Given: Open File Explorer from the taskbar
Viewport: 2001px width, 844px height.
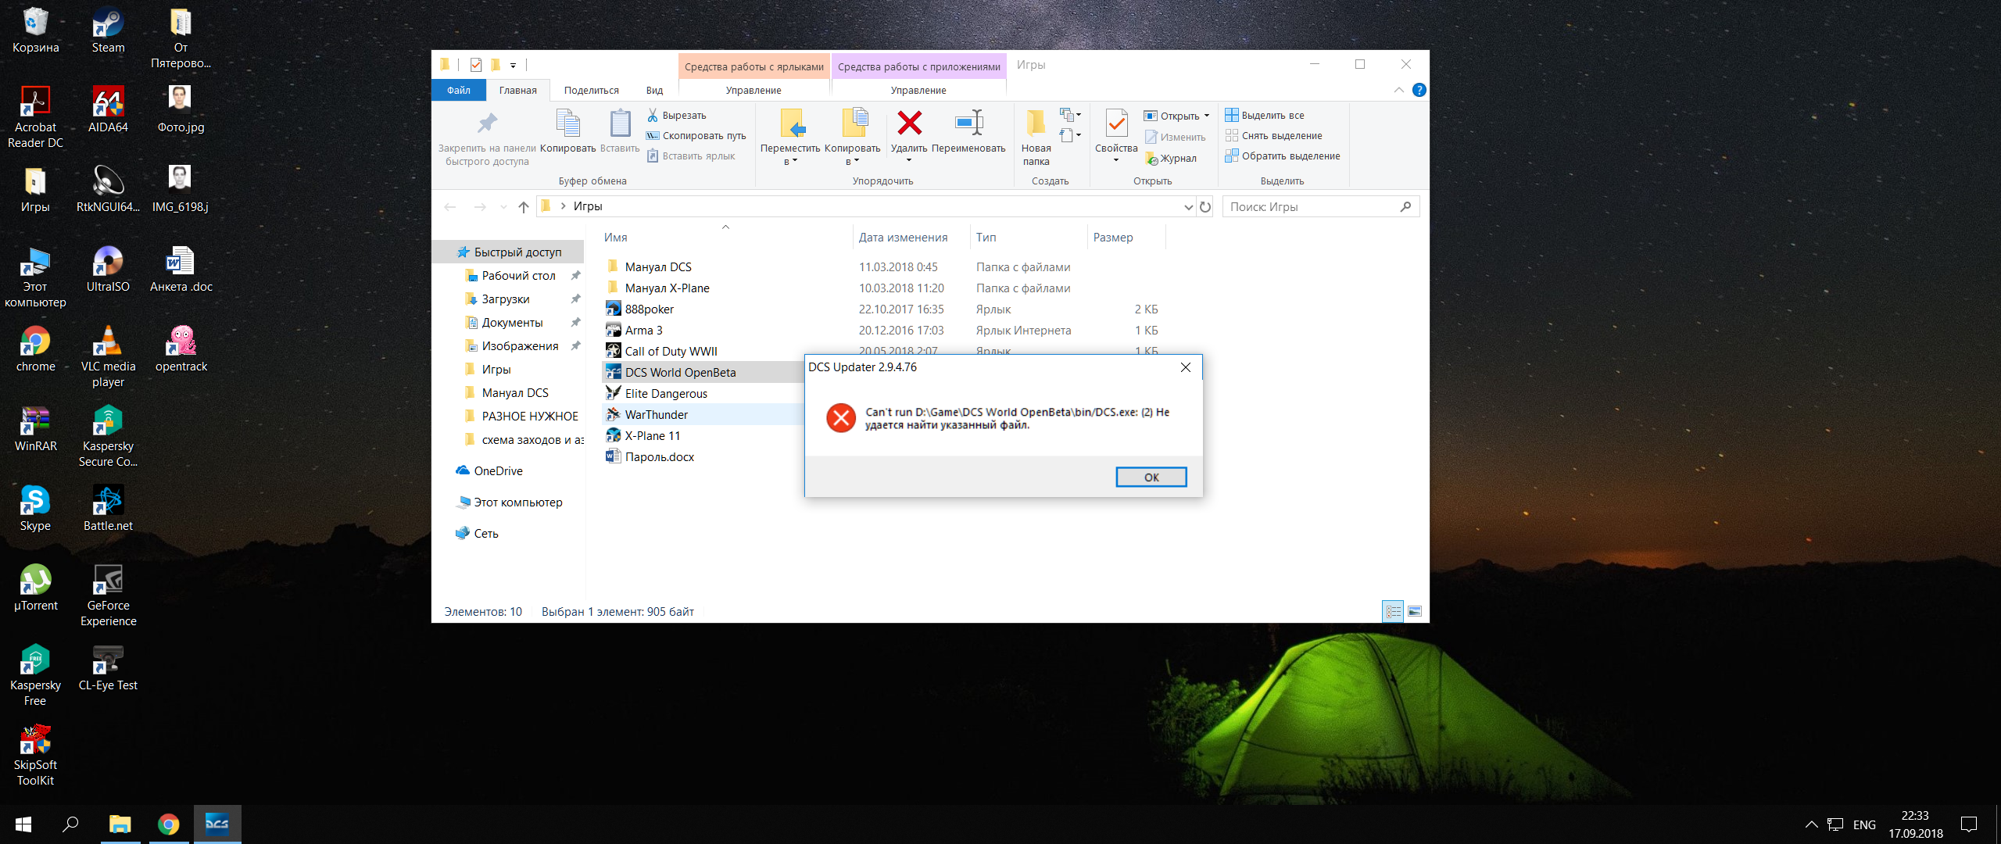Looking at the screenshot, I should tap(120, 824).
